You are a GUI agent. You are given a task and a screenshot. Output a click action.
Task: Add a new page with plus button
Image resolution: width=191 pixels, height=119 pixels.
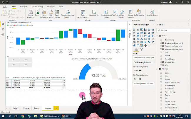click(56, 108)
